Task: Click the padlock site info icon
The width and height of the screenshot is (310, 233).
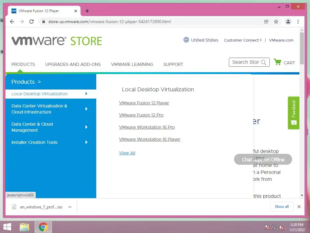Action: tap(44, 22)
